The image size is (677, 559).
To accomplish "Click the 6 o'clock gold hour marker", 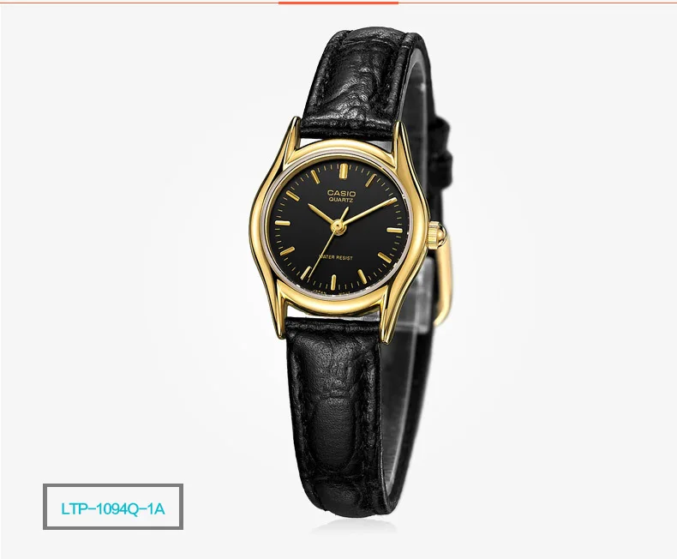I will [x=333, y=282].
